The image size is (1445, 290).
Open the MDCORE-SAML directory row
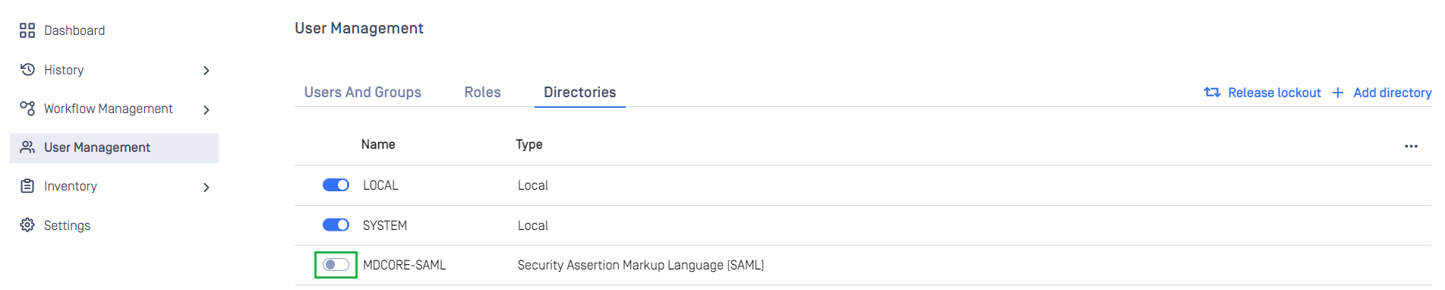[863, 265]
